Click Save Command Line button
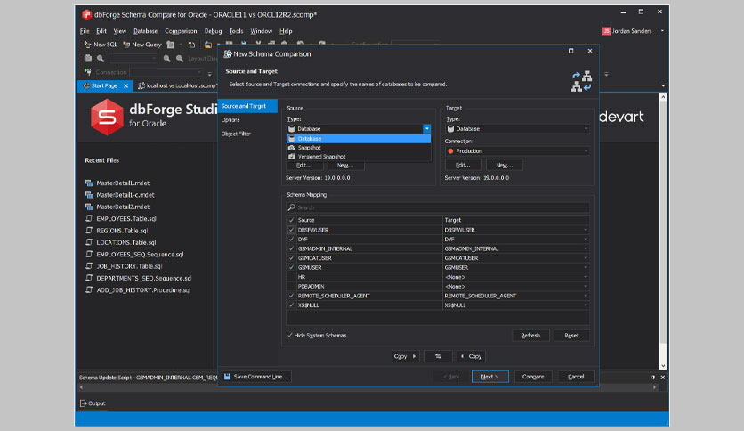 tap(256, 377)
